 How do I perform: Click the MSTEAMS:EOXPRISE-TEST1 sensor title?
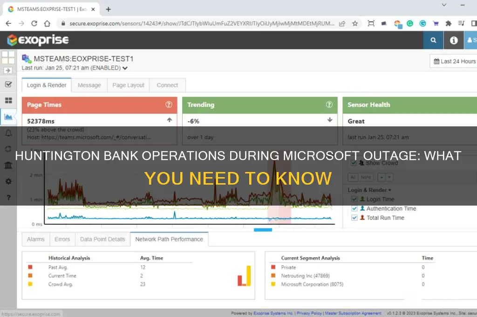pos(83,59)
